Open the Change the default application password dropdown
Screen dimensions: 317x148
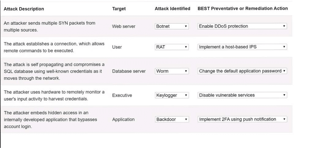[242, 71]
